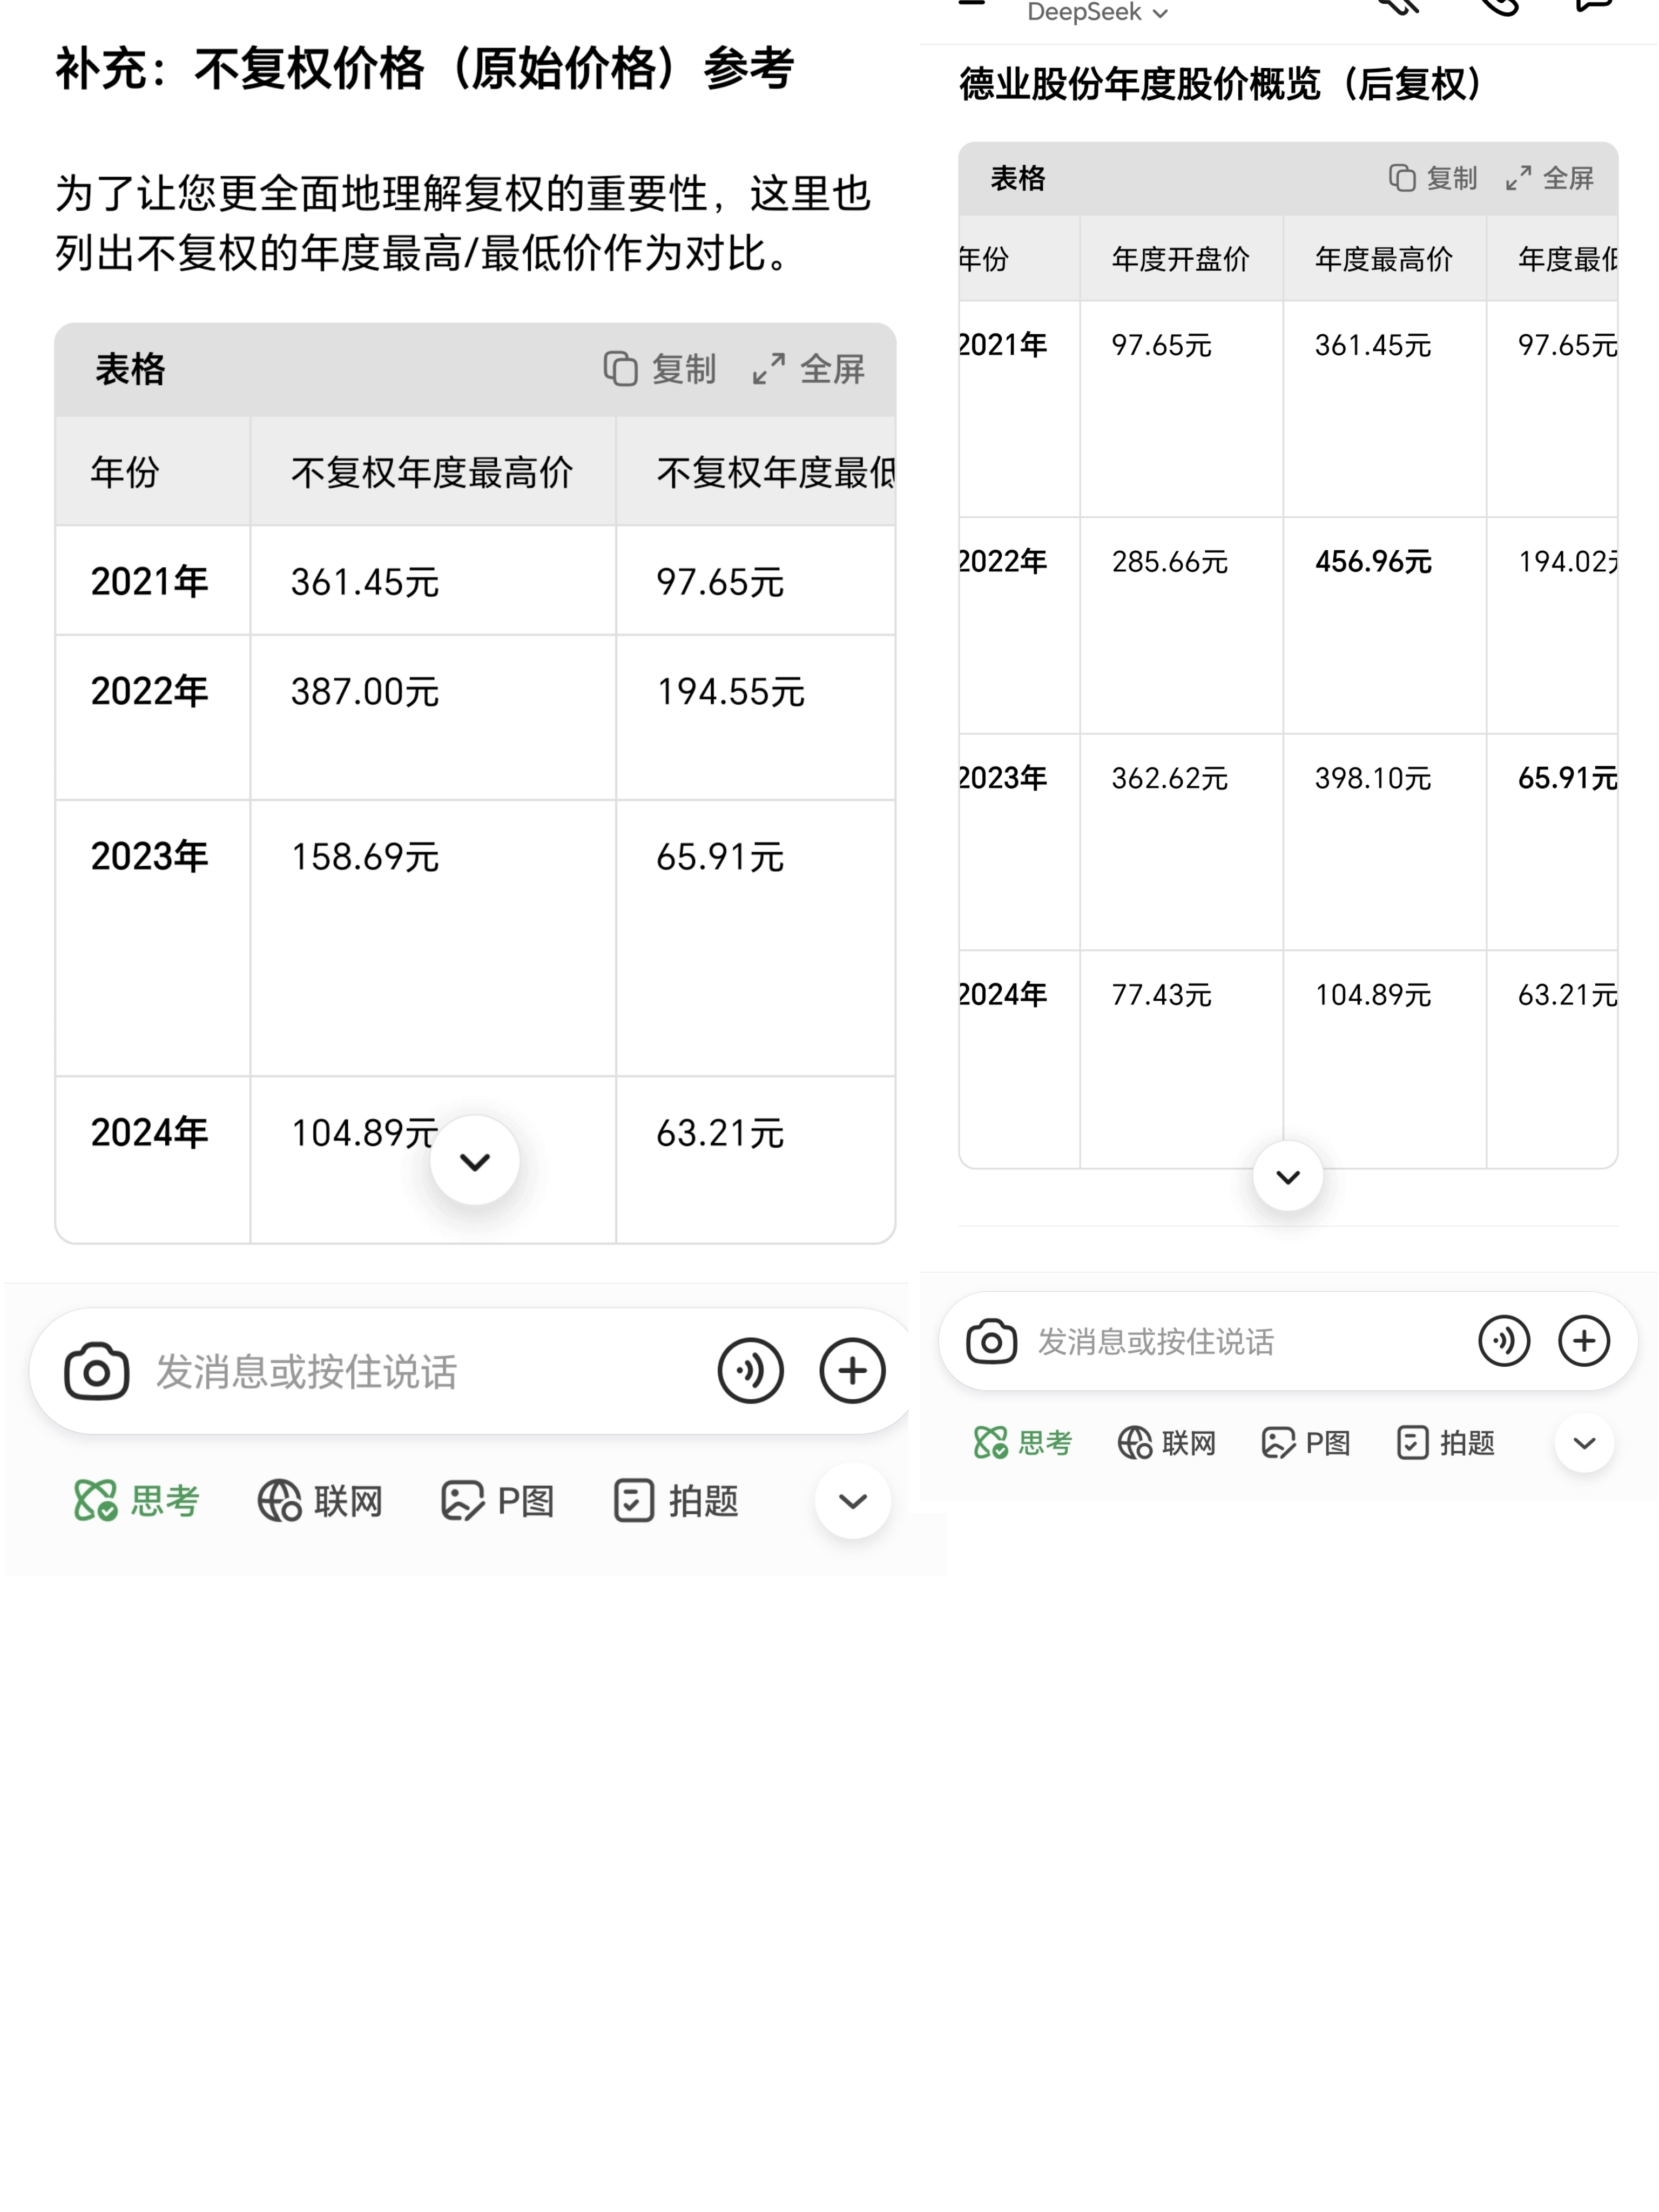The image size is (1659, 2212).
Task: Toggle 联网 search in left panel
Action: coord(320,1500)
